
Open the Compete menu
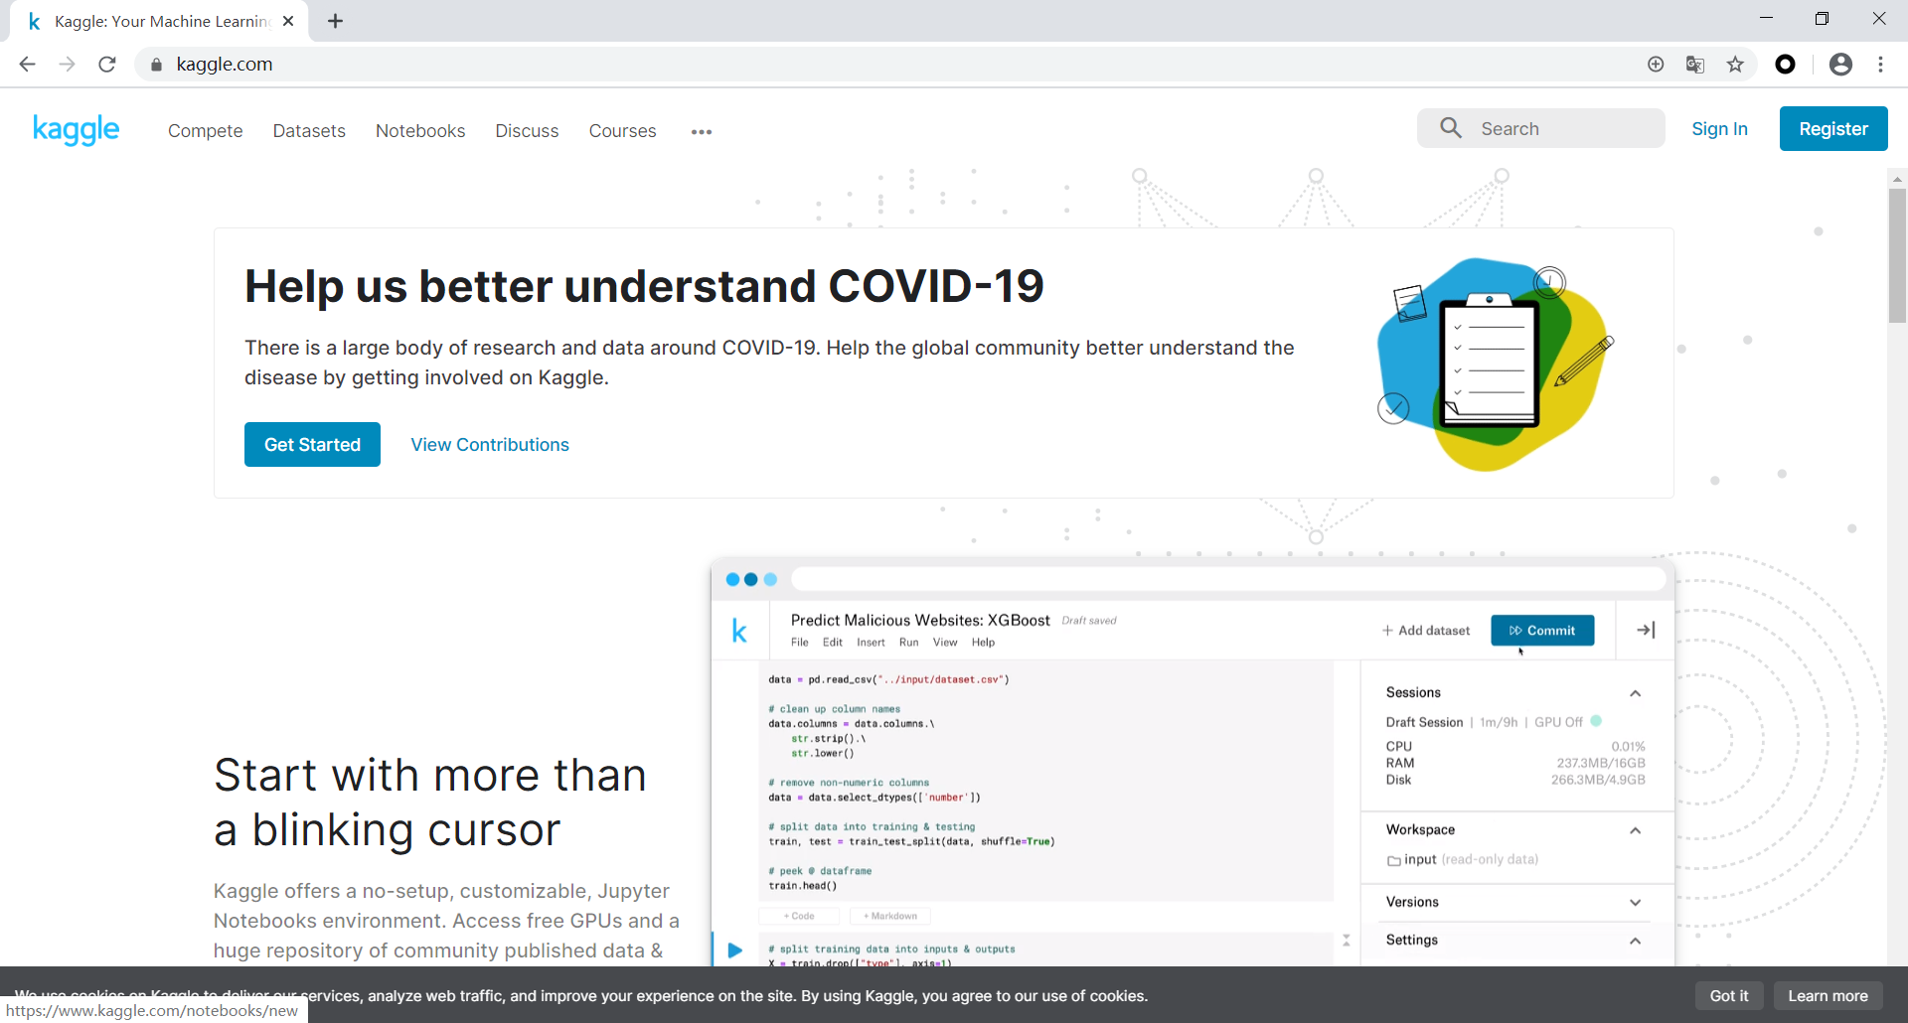point(205,131)
